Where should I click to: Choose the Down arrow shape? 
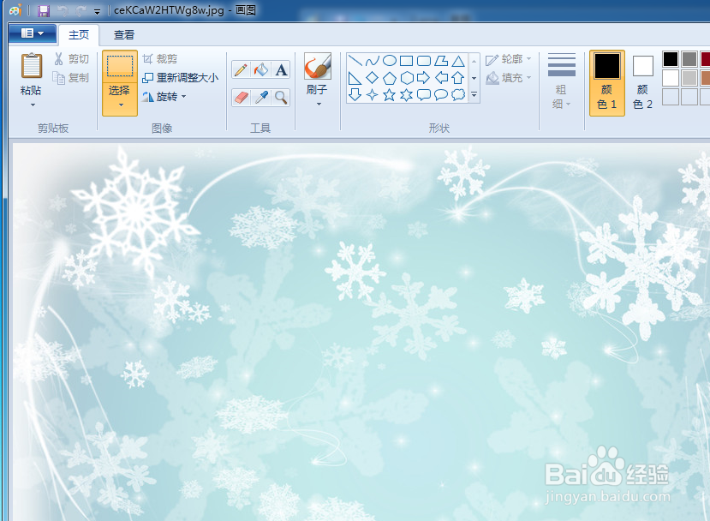point(355,95)
